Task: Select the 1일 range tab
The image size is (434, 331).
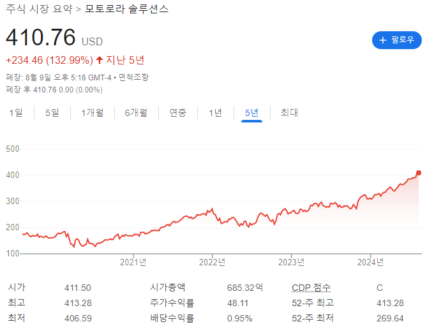Action: point(16,112)
